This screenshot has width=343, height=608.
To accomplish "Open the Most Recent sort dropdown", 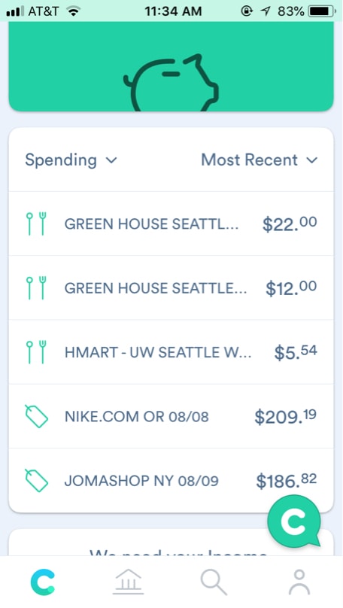I will point(260,160).
